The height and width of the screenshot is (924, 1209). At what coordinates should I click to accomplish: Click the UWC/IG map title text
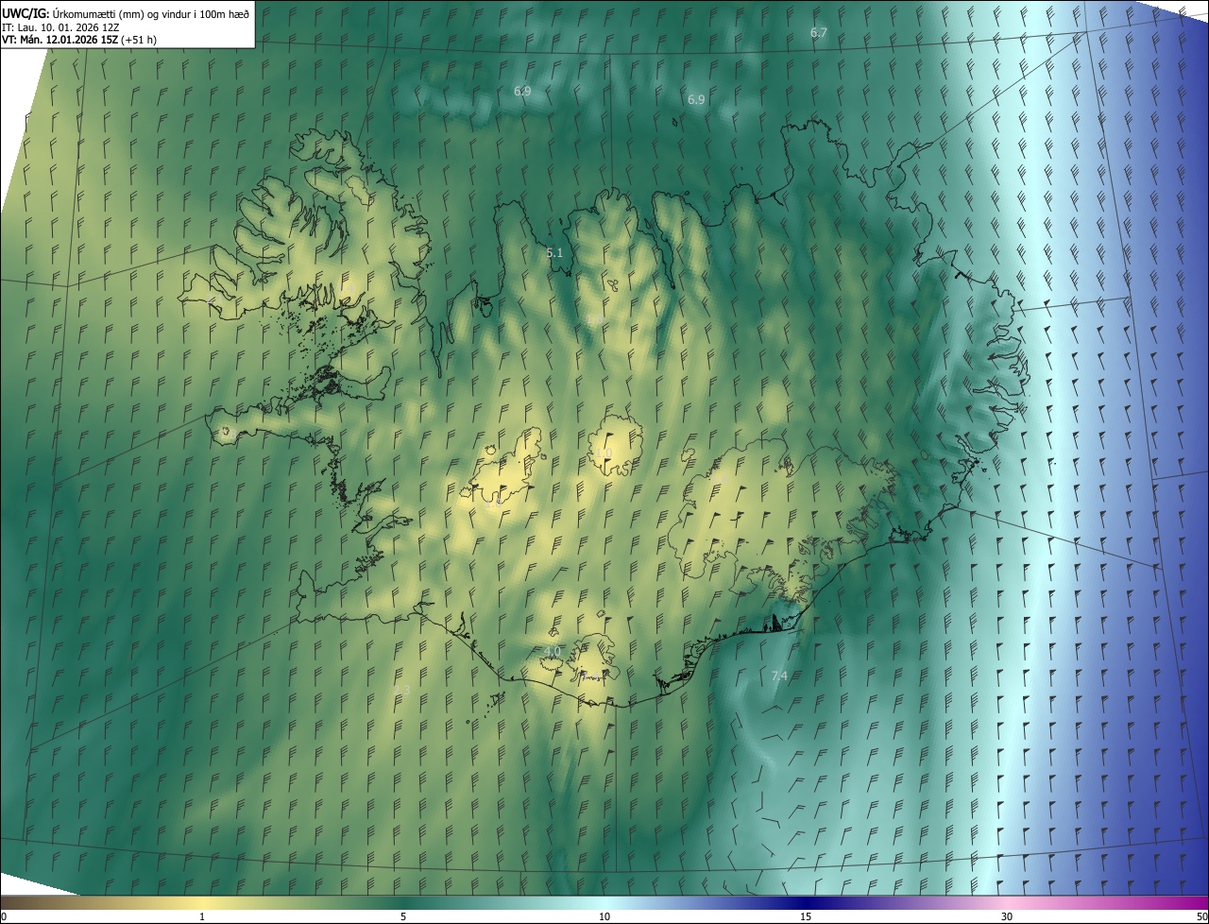[126, 12]
